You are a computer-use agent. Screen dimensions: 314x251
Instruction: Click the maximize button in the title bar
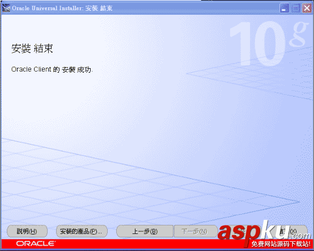pyautogui.click(x=295, y=9)
